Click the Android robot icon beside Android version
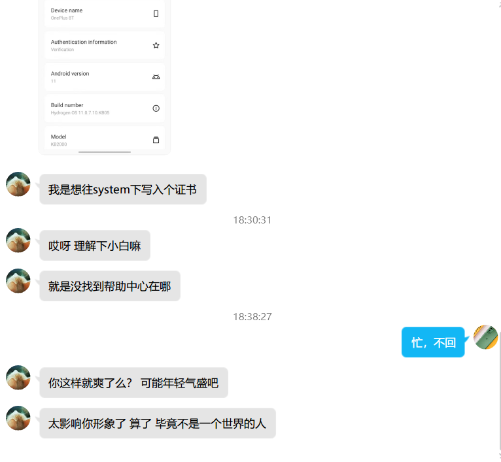 pos(156,77)
